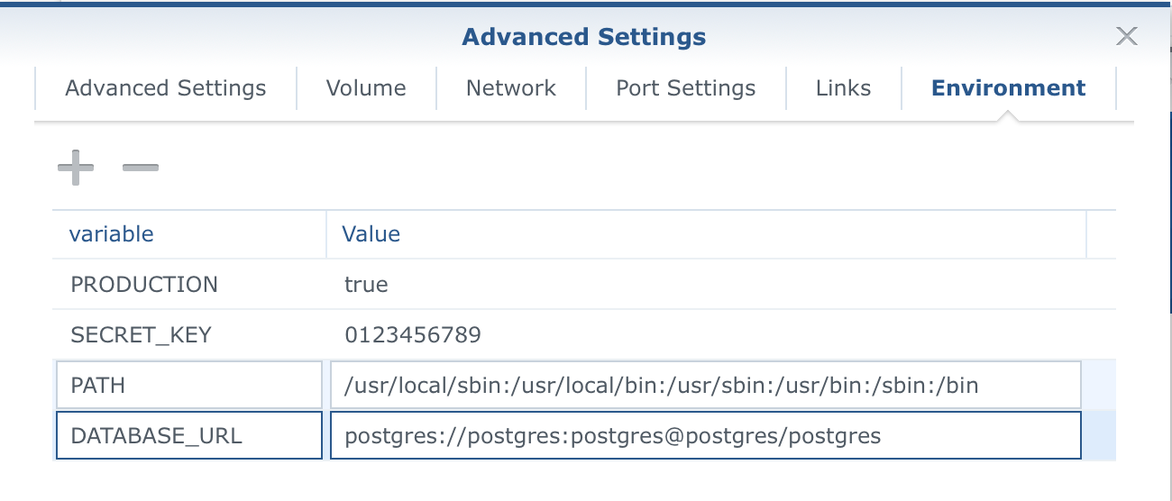Go to the Port Settings tab
Screen dimensions: 1172x501
pos(686,88)
